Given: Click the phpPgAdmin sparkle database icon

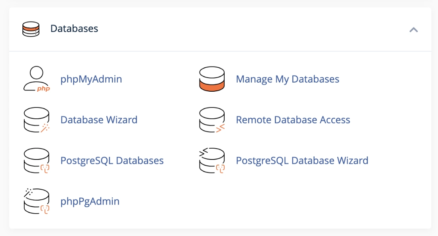Looking at the screenshot, I should coord(37,201).
